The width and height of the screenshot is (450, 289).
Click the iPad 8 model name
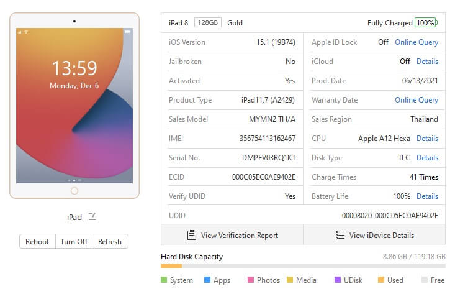pos(178,23)
